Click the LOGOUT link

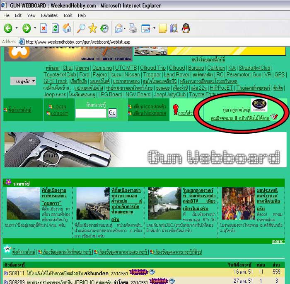click(x=60, y=113)
